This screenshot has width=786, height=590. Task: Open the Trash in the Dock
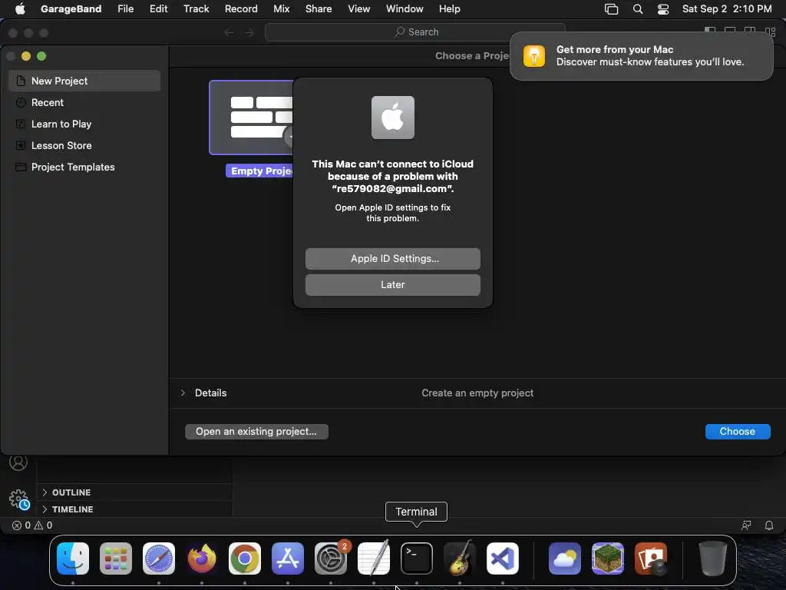[712, 559]
